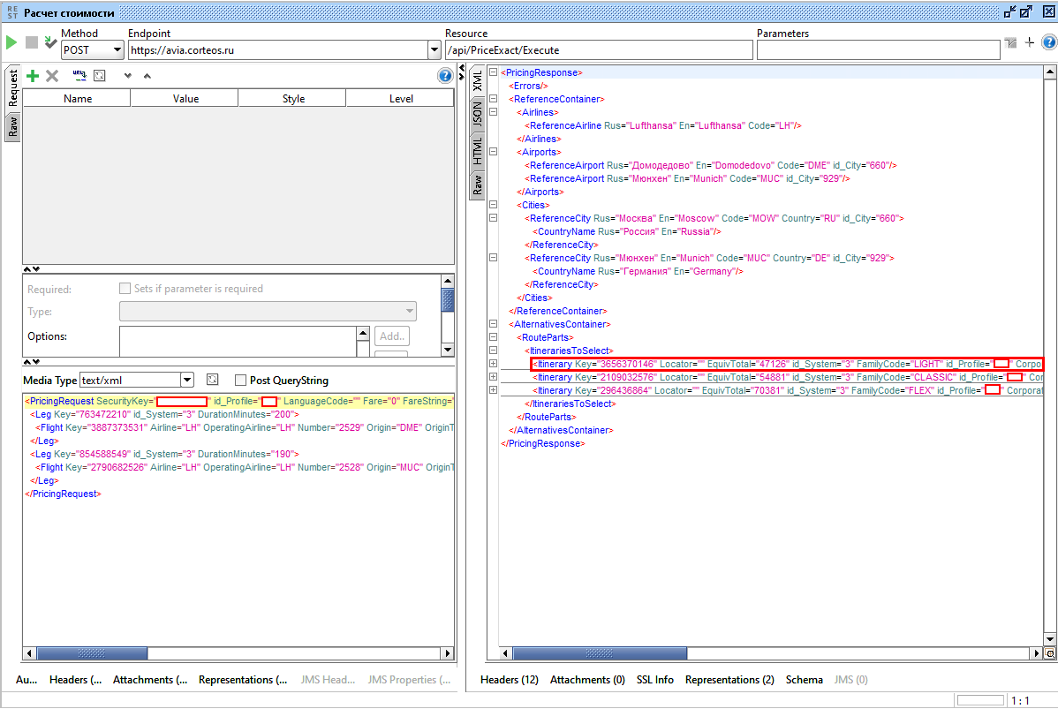
Task: Open request help via blue question icon
Action: tap(445, 76)
